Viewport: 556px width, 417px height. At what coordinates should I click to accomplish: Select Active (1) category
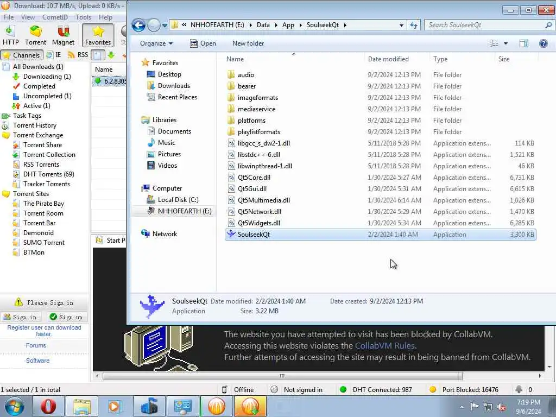pyautogui.click(x=36, y=106)
